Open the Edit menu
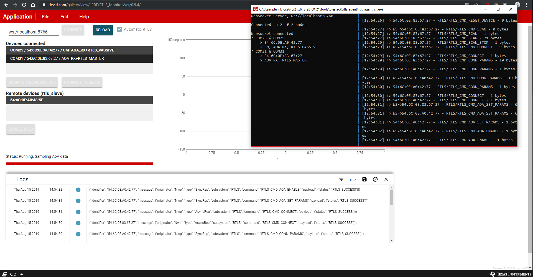This screenshot has height=277, width=533. point(64,17)
